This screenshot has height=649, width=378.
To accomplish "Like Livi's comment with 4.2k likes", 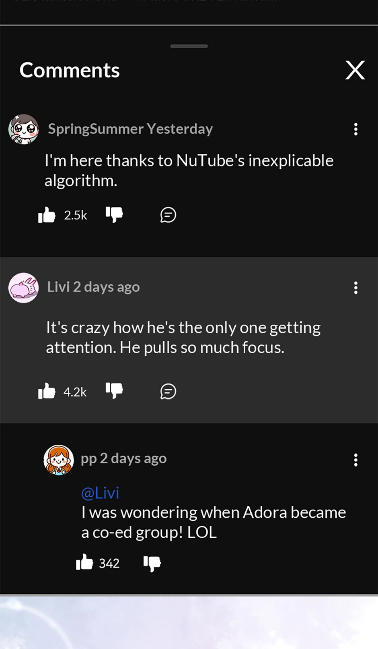I will coord(47,391).
